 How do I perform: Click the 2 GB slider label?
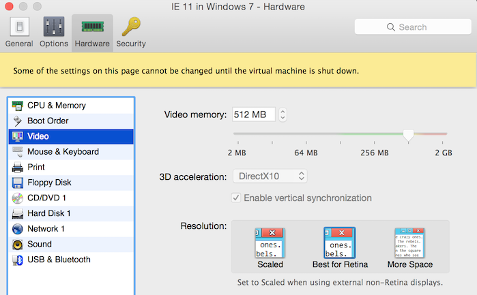(444, 153)
